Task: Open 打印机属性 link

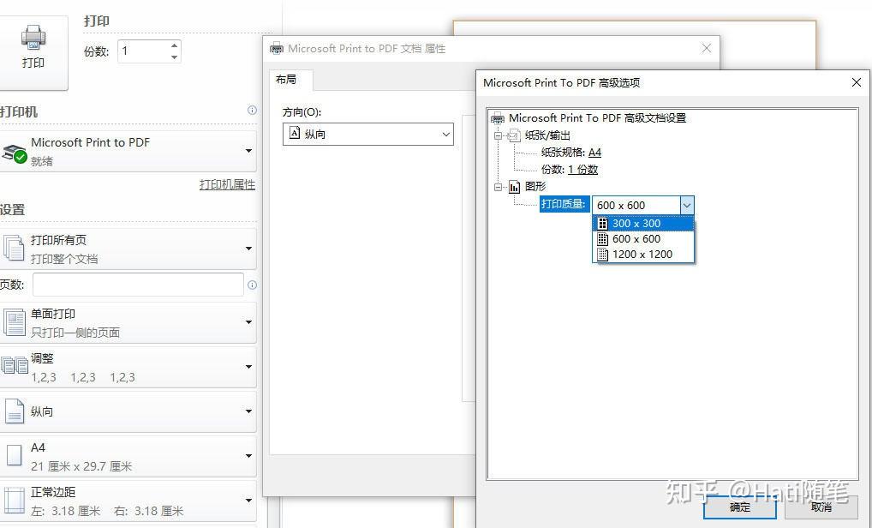Action: pyautogui.click(x=228, y=184)
